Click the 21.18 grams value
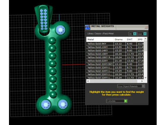166x125 pixels. pyautogui.click(x=118, y=61)
